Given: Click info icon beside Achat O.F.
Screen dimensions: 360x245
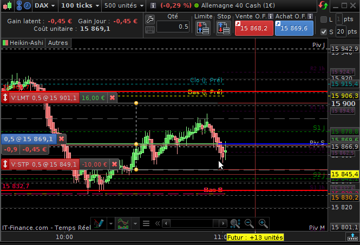Looking at the screenshot, I should pyautogui.click(x=310, y=16).
